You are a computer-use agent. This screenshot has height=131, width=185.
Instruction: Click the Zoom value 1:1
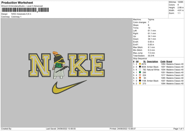pos(179,13)
